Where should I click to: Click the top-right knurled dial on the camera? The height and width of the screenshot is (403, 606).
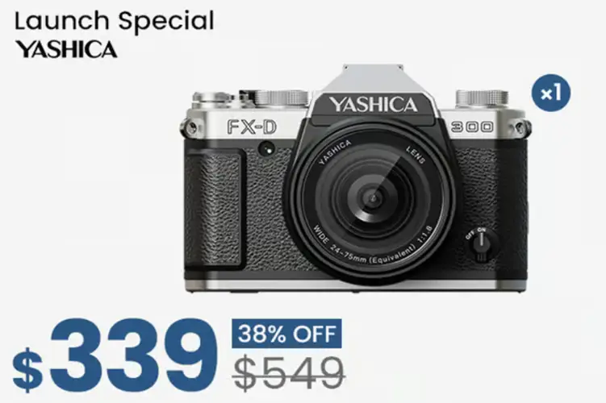point(482,99)
